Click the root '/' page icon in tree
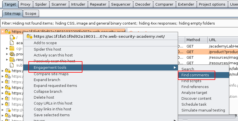This screenshot has width=238, height=121. click(x=12, y=37)
